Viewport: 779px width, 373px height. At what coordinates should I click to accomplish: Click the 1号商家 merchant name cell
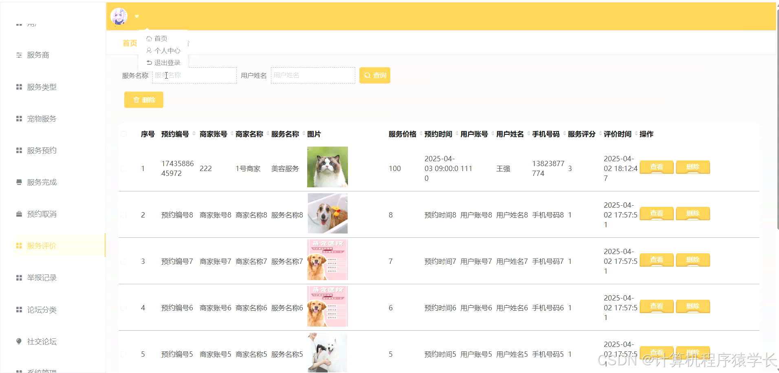point(248,169)
